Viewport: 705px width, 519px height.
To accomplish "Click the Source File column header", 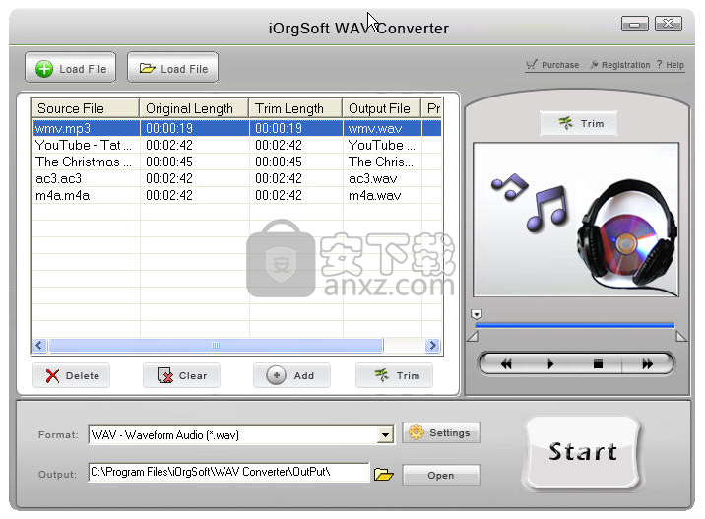I will [x=85, y=108].
